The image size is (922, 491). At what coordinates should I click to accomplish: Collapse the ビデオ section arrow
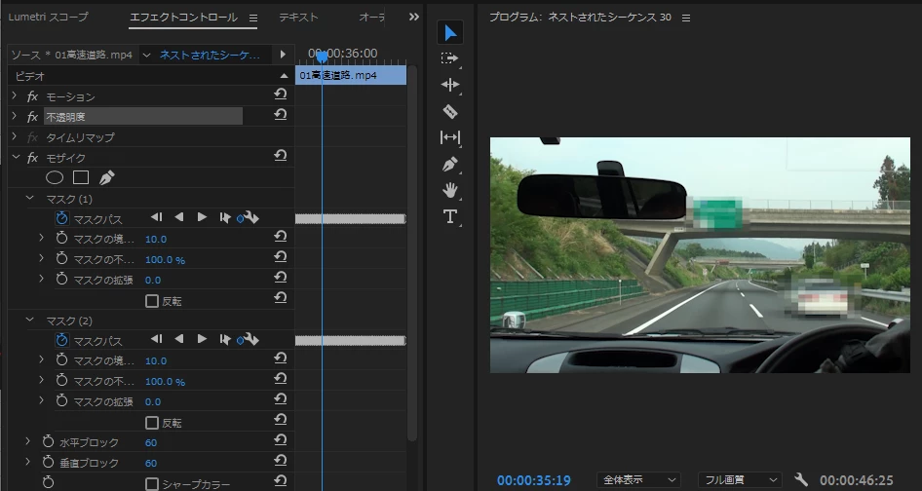coord(284,76)
